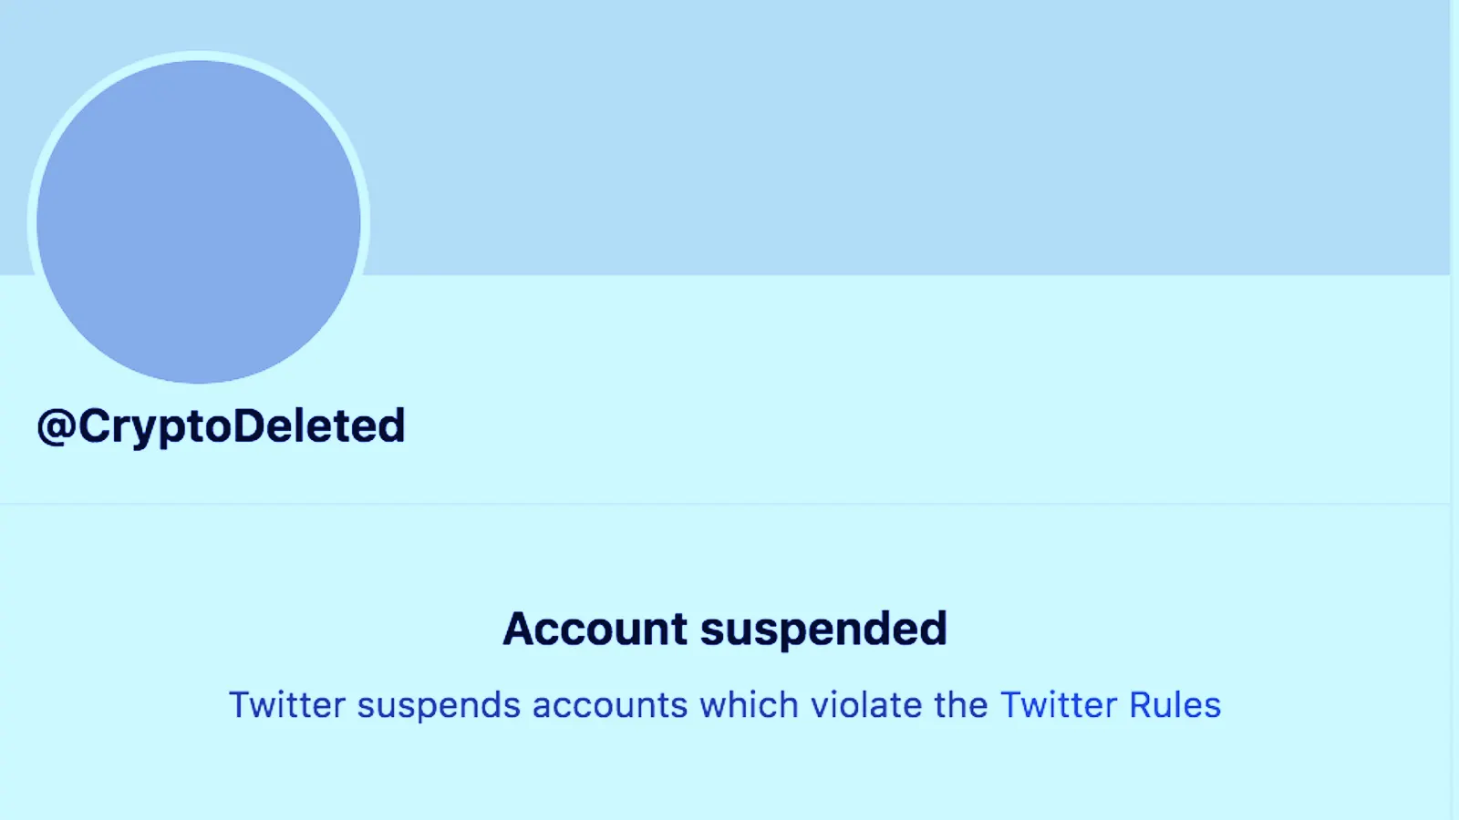The height and width of the screenshot is (820, 1459).
Task: Click the blank circular profile avatar
Action: [x=199, y=221]
